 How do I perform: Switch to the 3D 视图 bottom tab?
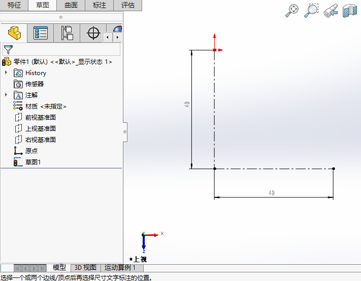[85, 268]
